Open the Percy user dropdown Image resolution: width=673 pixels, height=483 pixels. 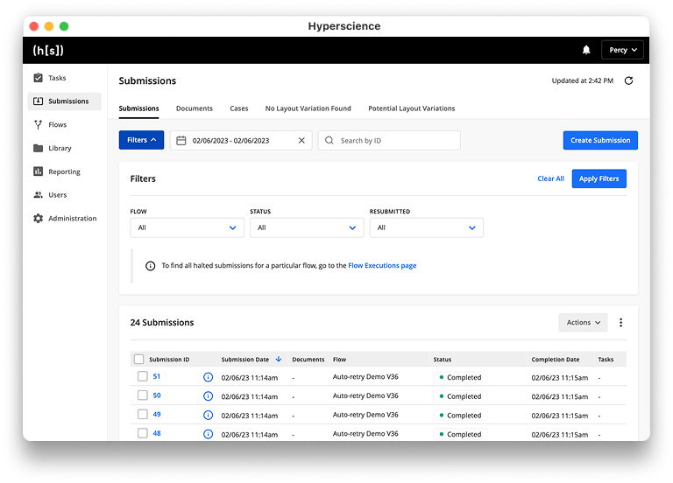click(622, 50)
